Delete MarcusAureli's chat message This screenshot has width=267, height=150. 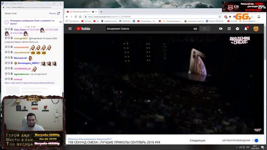tap(12, 57)
